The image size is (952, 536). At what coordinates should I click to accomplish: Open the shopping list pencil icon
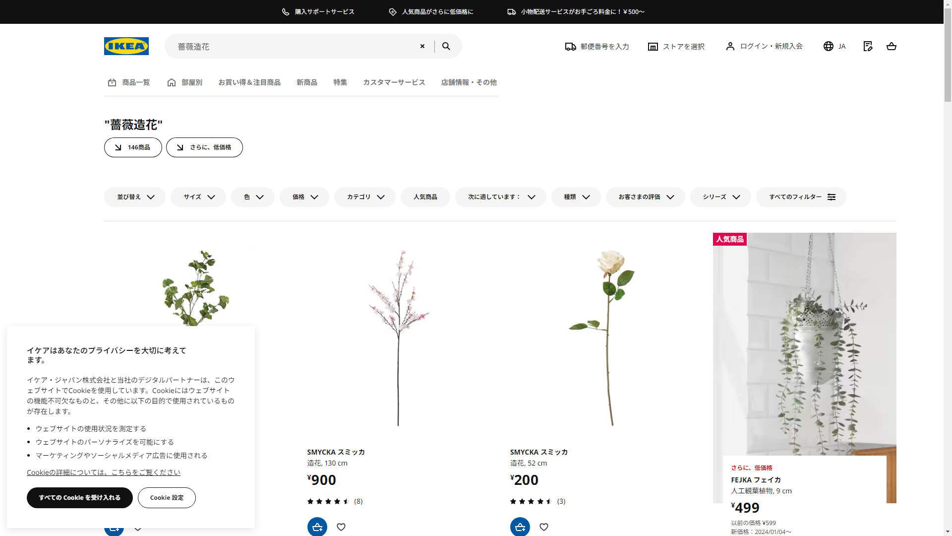tap(868, 46)
